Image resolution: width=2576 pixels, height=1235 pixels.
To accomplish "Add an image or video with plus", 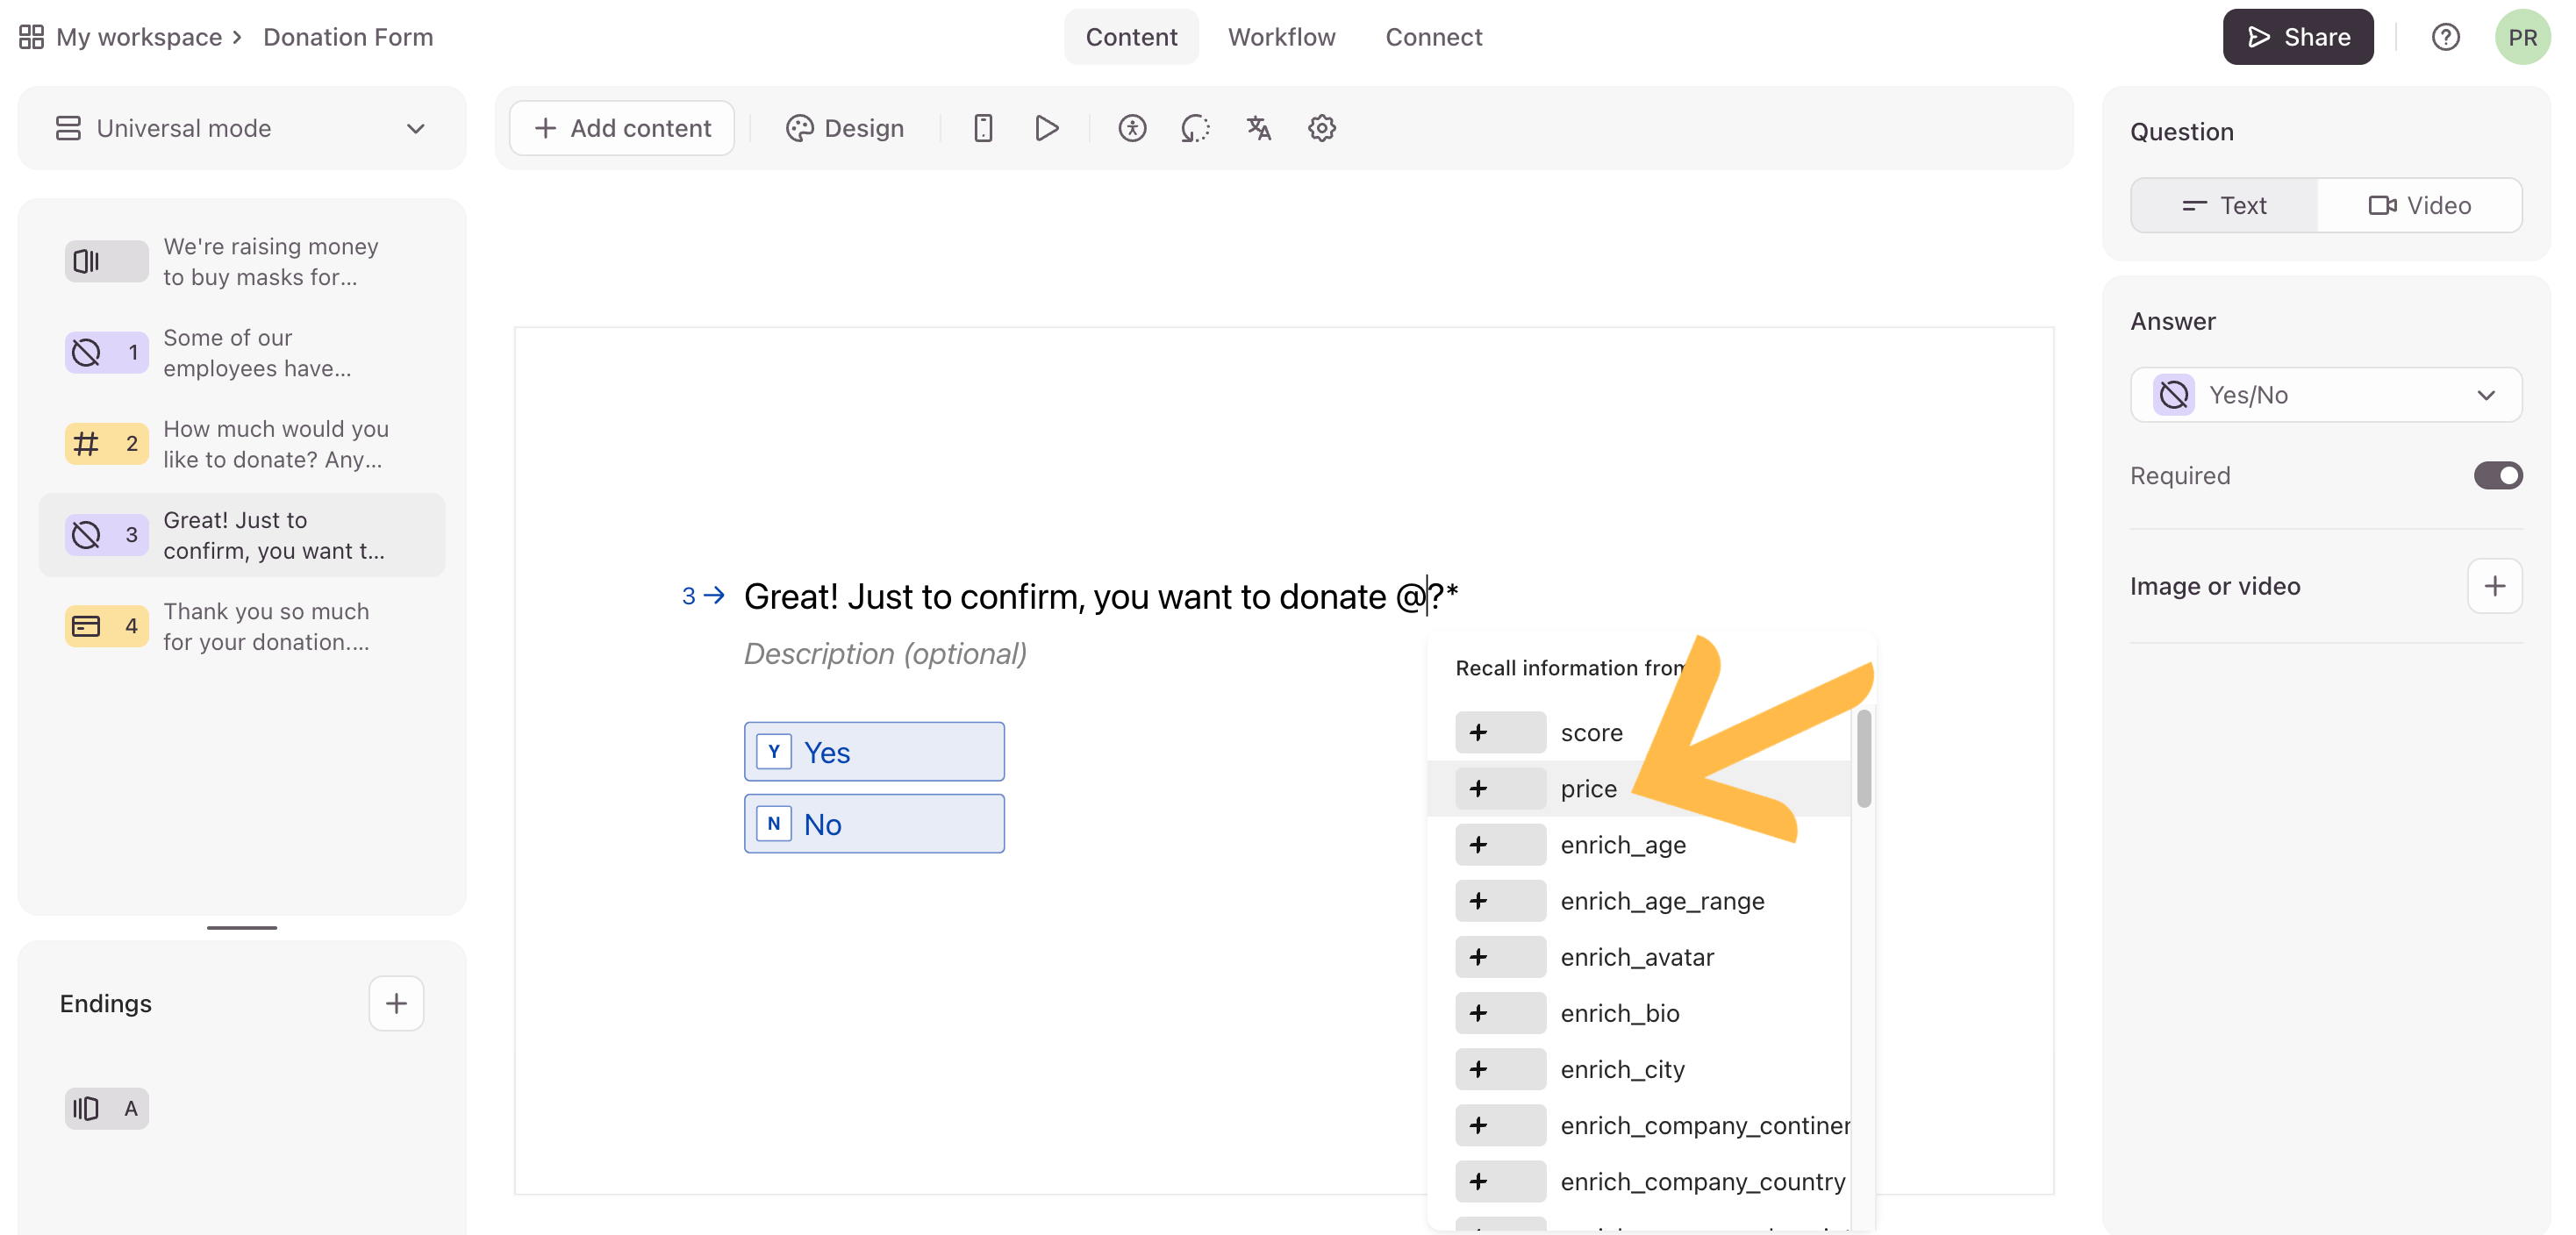I will [2494, 586].
